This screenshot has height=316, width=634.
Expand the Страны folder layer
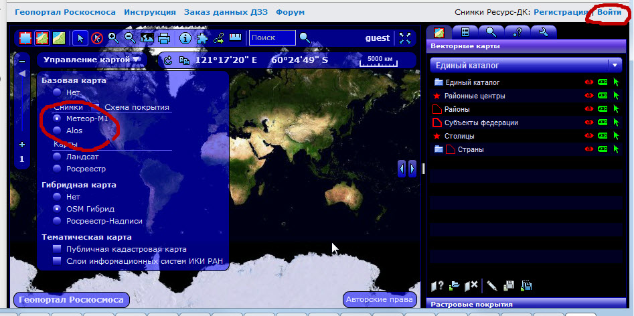(x=430, y=149)
